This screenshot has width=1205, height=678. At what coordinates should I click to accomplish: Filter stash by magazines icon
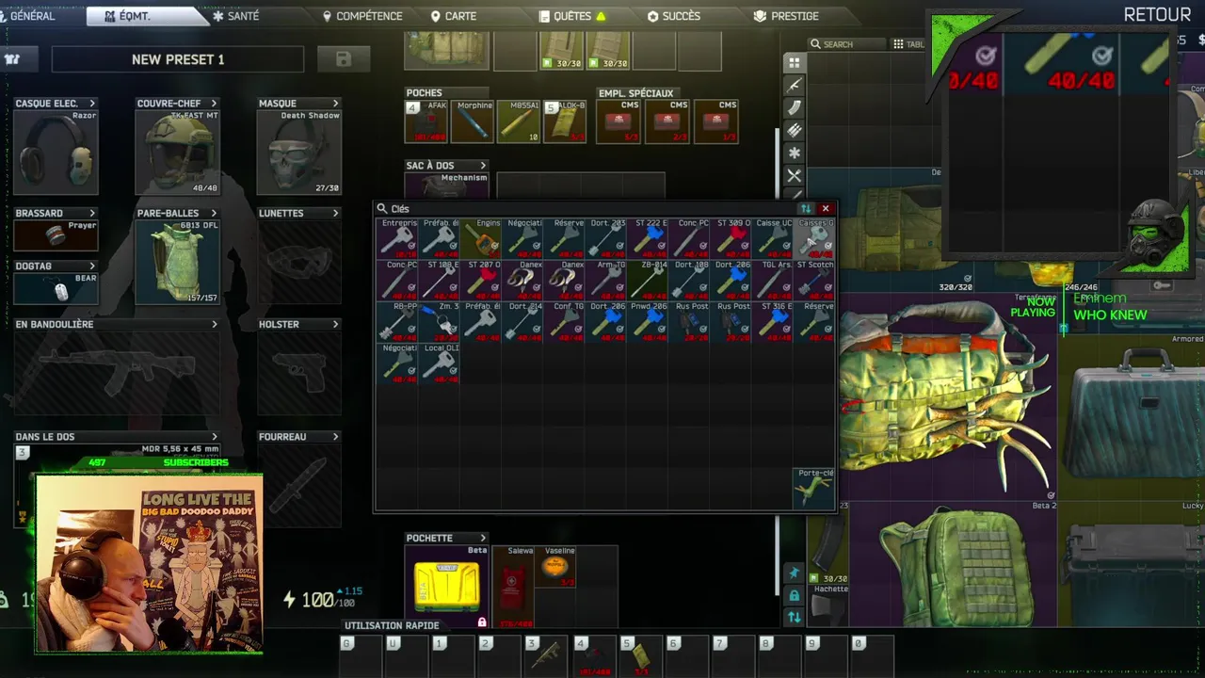(795, 107)
